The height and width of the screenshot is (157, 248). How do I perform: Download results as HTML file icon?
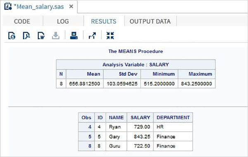(12, 36)
